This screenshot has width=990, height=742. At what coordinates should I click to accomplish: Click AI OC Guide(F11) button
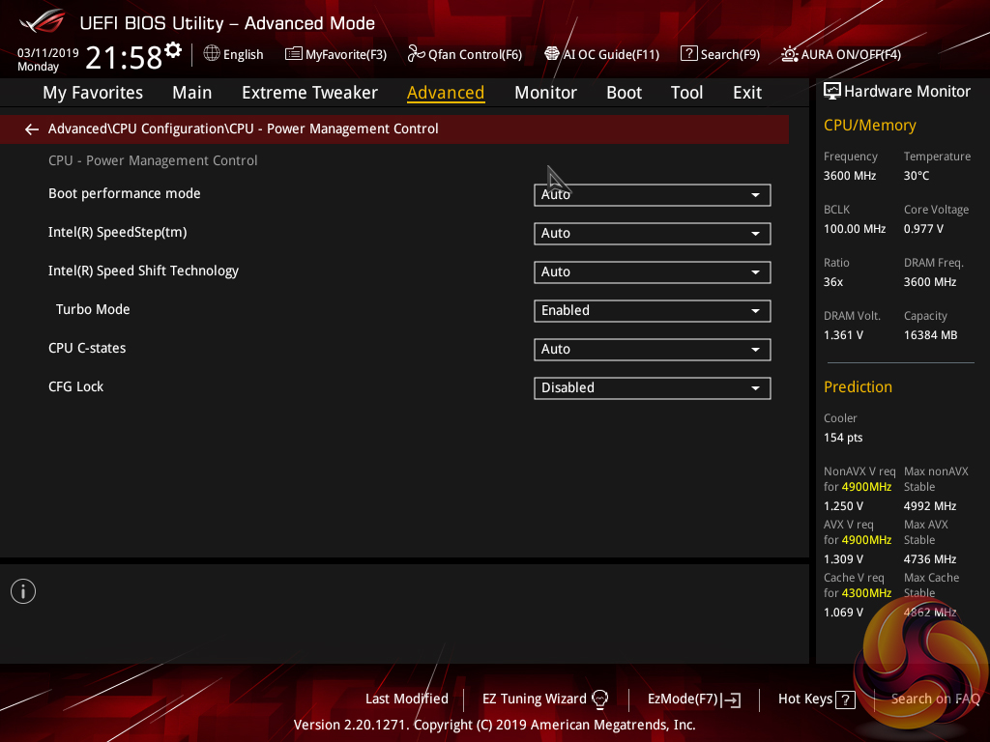[601, 54]
